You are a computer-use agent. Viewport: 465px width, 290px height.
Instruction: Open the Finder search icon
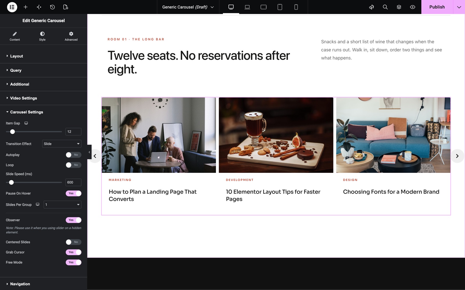click(x=385, y=7)
